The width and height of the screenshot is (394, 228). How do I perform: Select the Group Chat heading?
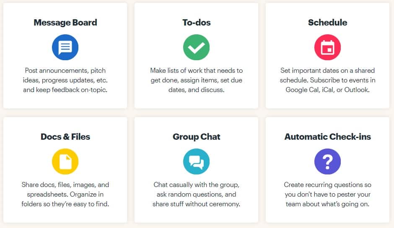click(x=197, y=137)
